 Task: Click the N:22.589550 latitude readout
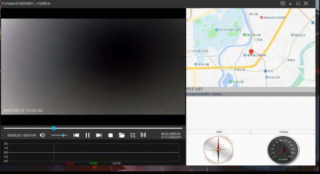(x=170, y=134)
